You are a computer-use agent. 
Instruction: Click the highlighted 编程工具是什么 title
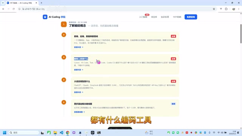pos(81,59)
